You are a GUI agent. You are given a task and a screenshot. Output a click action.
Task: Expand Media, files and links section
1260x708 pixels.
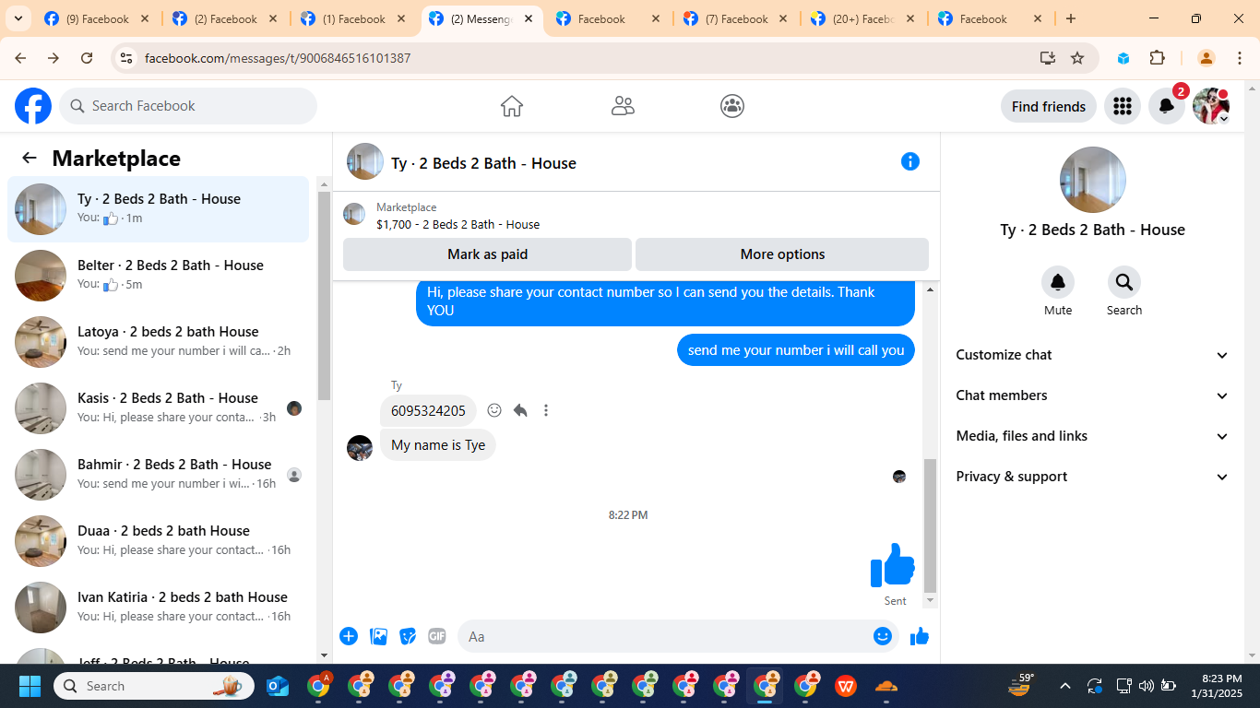tap(1093, 436)
